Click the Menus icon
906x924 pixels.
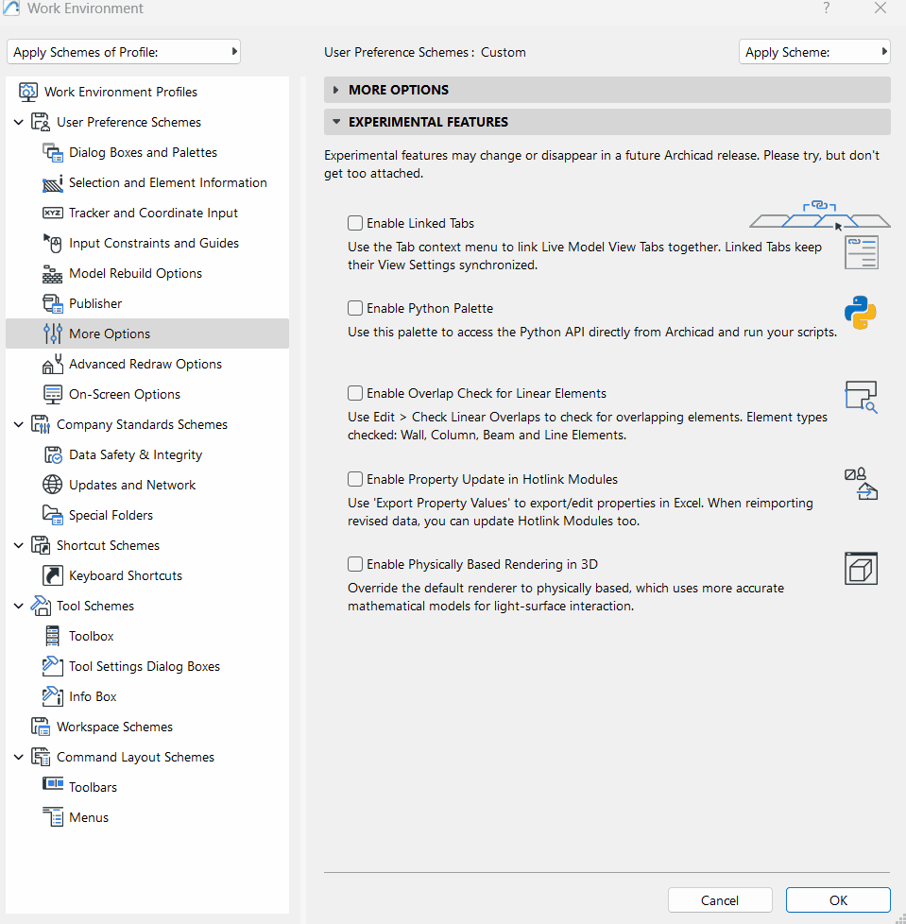[x=52, y=817]
